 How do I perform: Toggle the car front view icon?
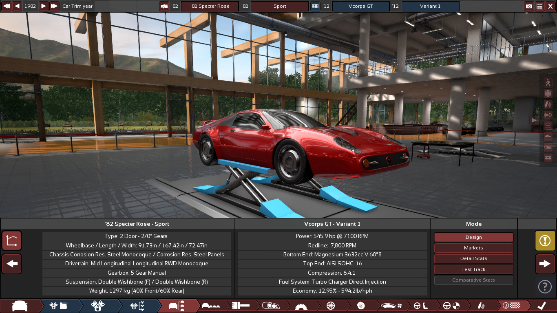[548, 126]
